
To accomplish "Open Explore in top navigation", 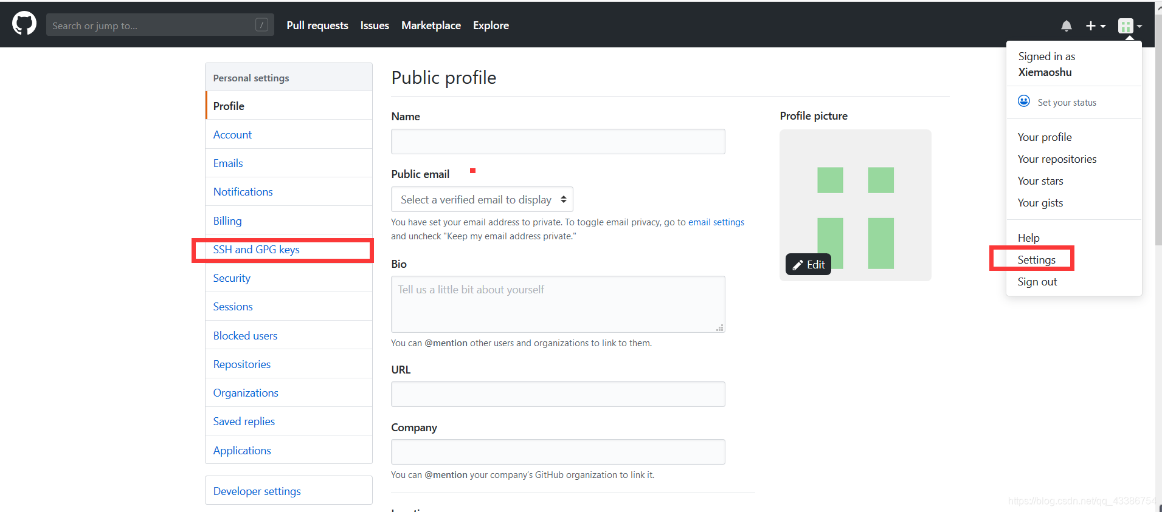I will (x=491, y=25).
